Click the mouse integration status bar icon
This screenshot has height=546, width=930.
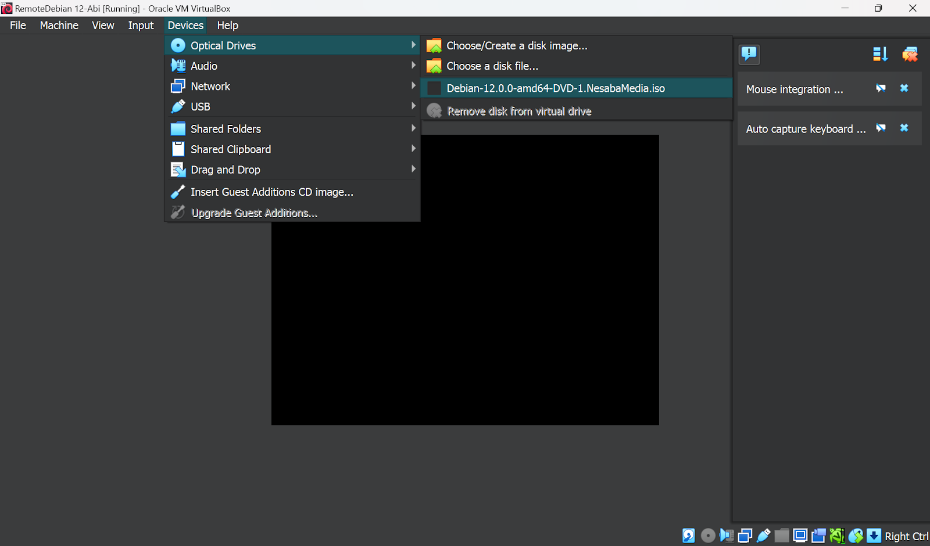(x=856, y=536)
